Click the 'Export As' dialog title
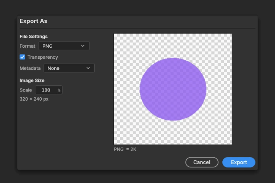 [x=34, y=21]
